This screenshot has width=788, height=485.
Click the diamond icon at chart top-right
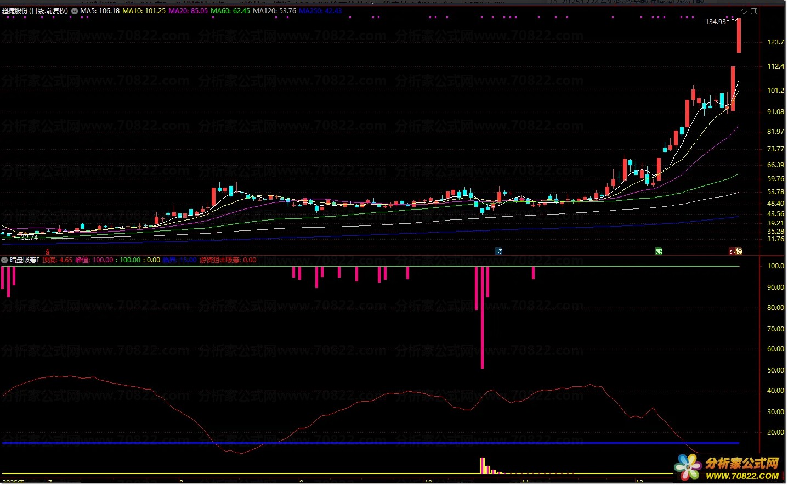(744, 11)
